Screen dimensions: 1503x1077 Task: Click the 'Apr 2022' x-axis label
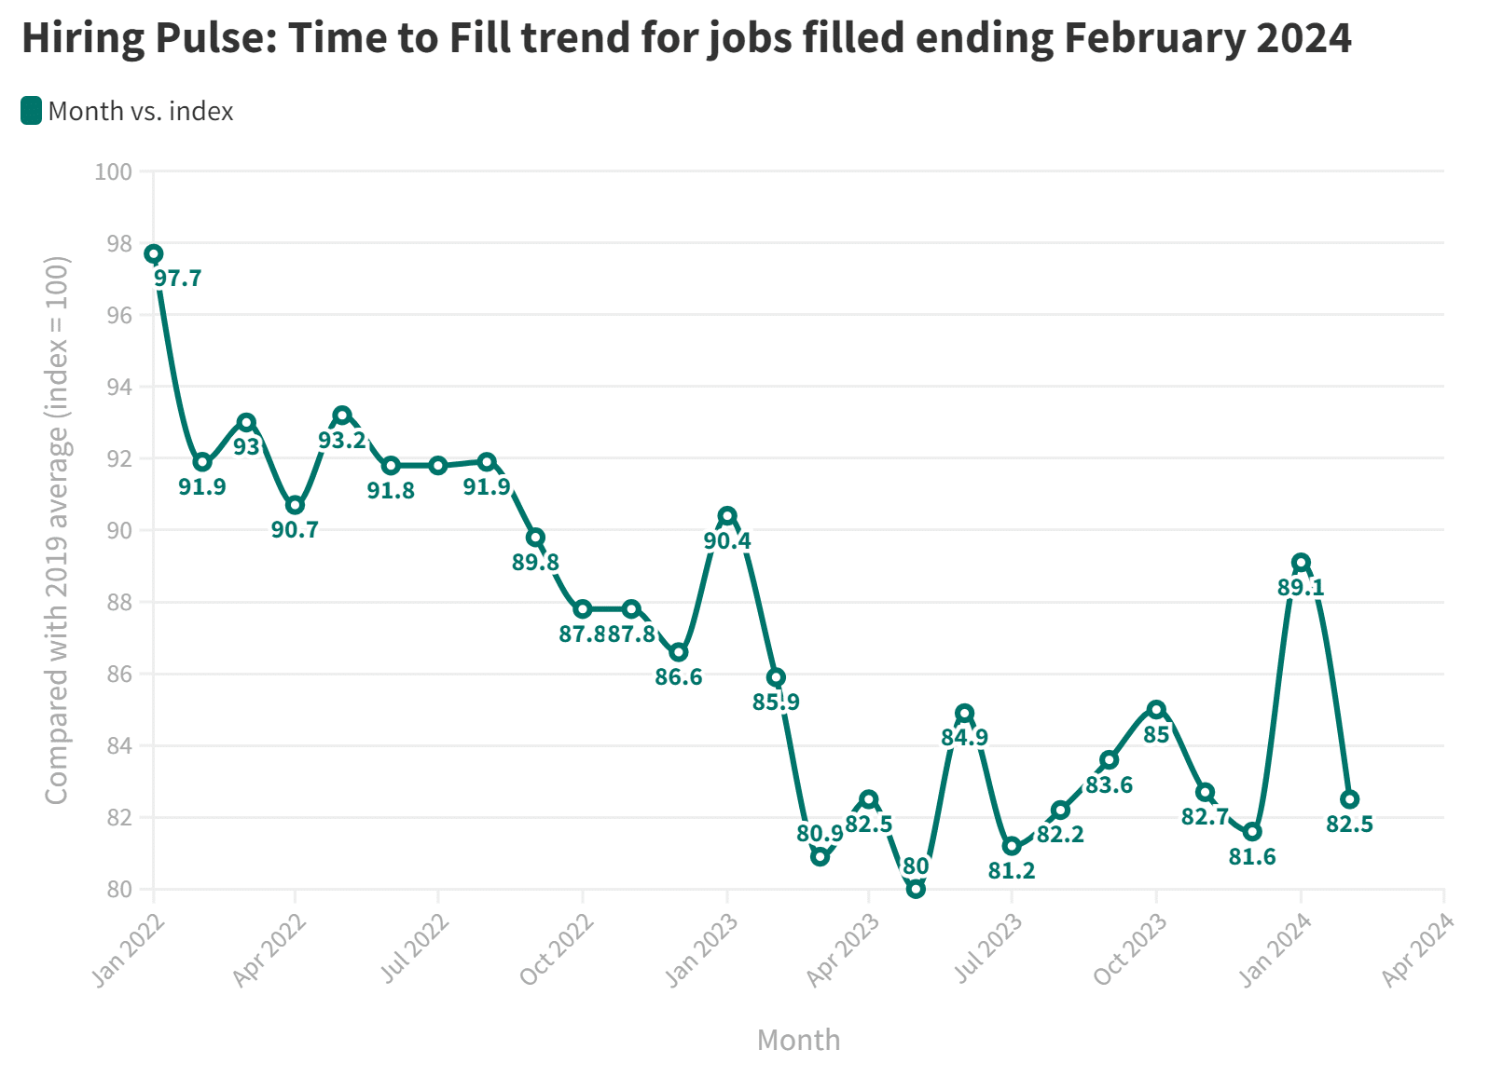tap(269, 948)
